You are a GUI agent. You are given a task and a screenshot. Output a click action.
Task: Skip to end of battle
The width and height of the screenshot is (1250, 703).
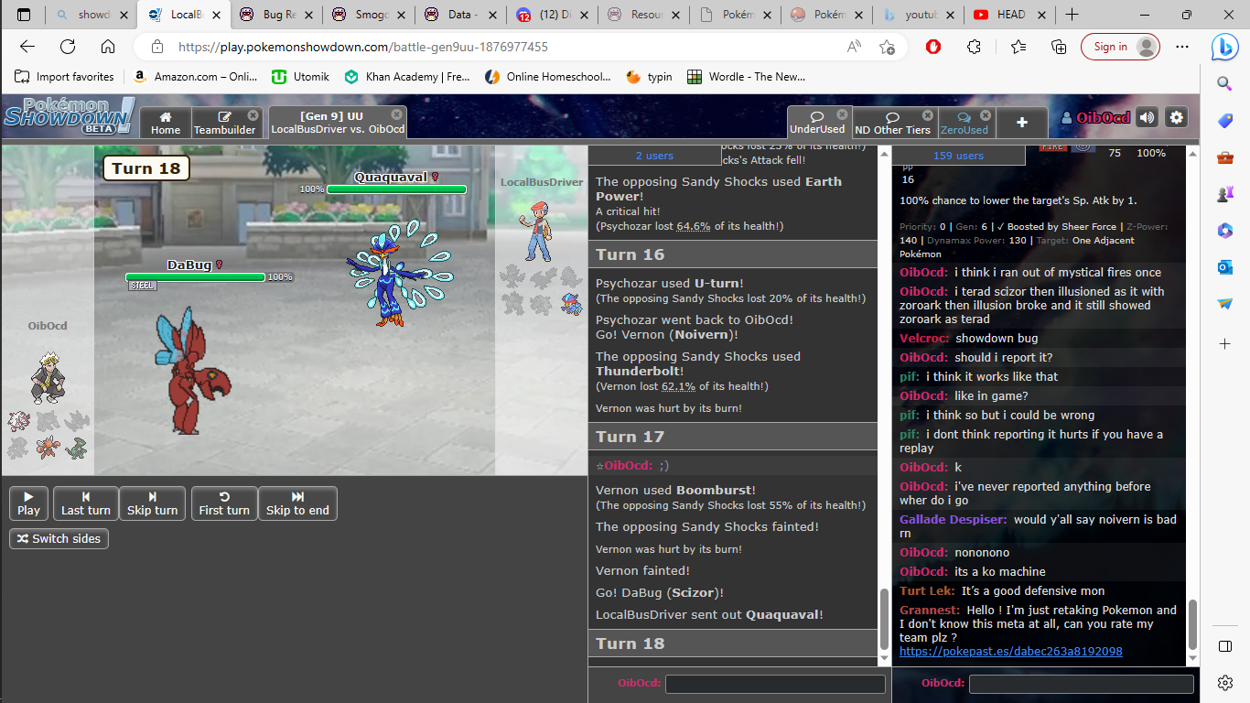297,503
